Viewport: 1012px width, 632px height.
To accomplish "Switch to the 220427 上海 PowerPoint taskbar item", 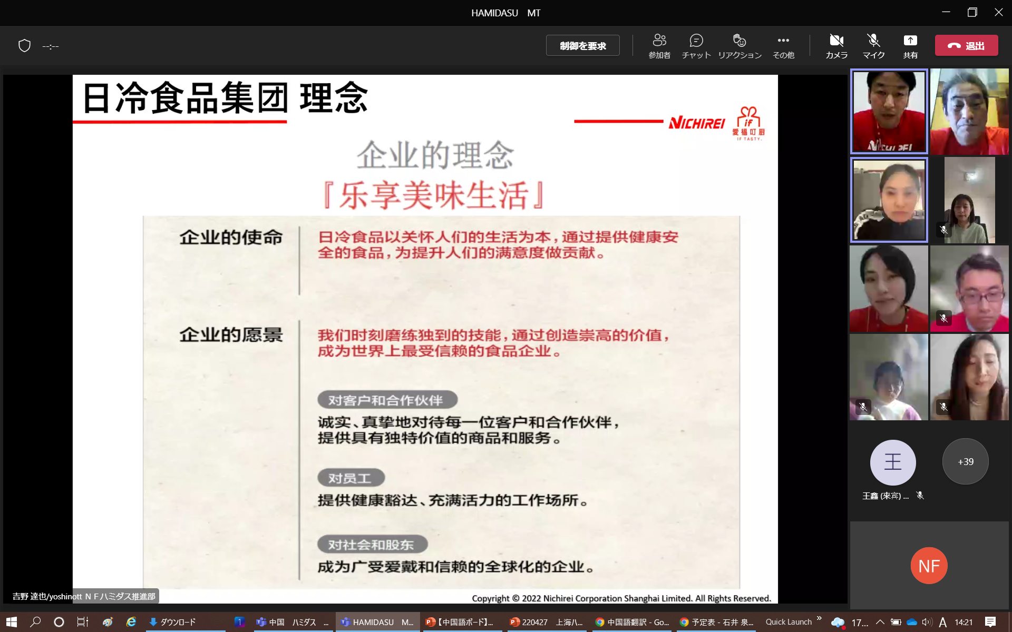I will coord(546,622).
